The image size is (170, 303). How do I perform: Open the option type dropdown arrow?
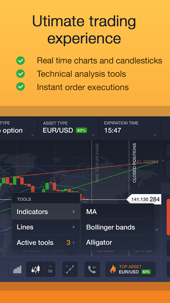pyautogui.click(x=32, y=135)
